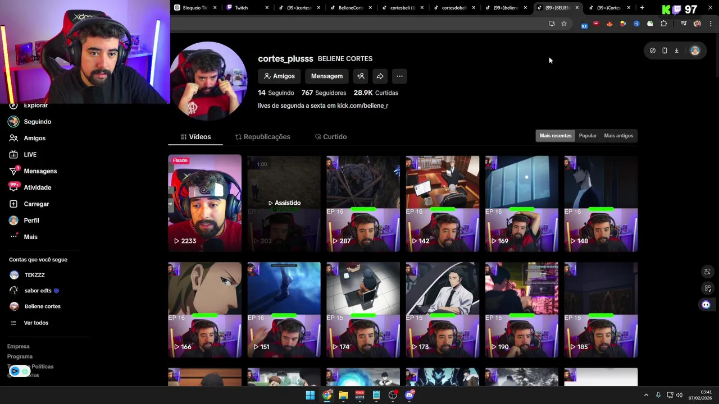Switch to the Republicações tab
The image size is (719, 404).
pyautogui.click(x=262, y=137)
